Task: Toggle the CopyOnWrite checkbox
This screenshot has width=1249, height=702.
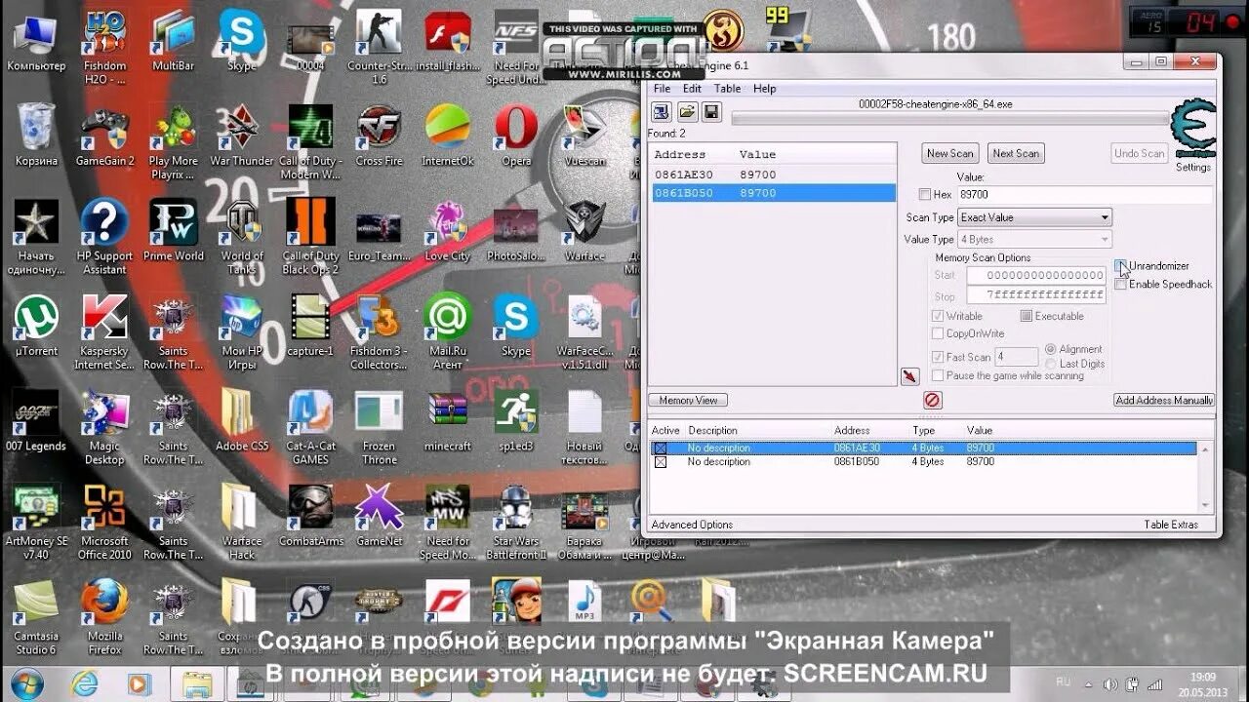Action: (938, 333)
